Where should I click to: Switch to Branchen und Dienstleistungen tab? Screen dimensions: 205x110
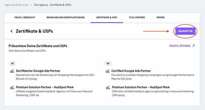[66, 18]
